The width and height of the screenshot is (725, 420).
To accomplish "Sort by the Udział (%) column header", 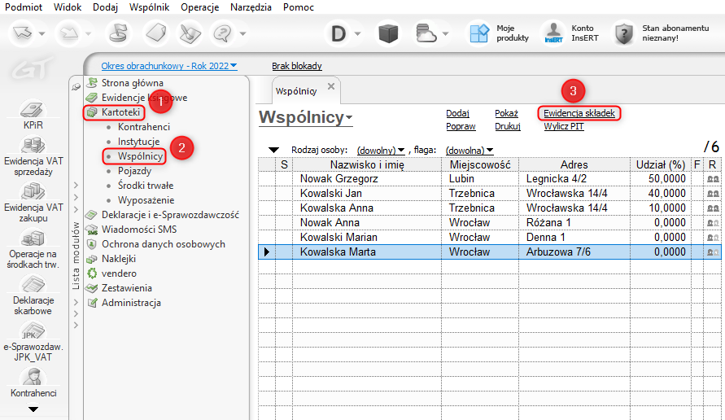I will [660, 164].
